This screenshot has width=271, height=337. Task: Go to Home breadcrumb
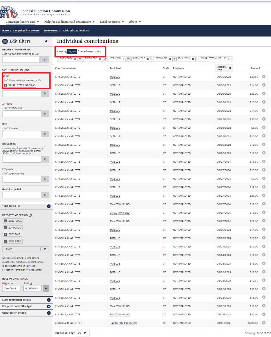(x=5, y=30)
